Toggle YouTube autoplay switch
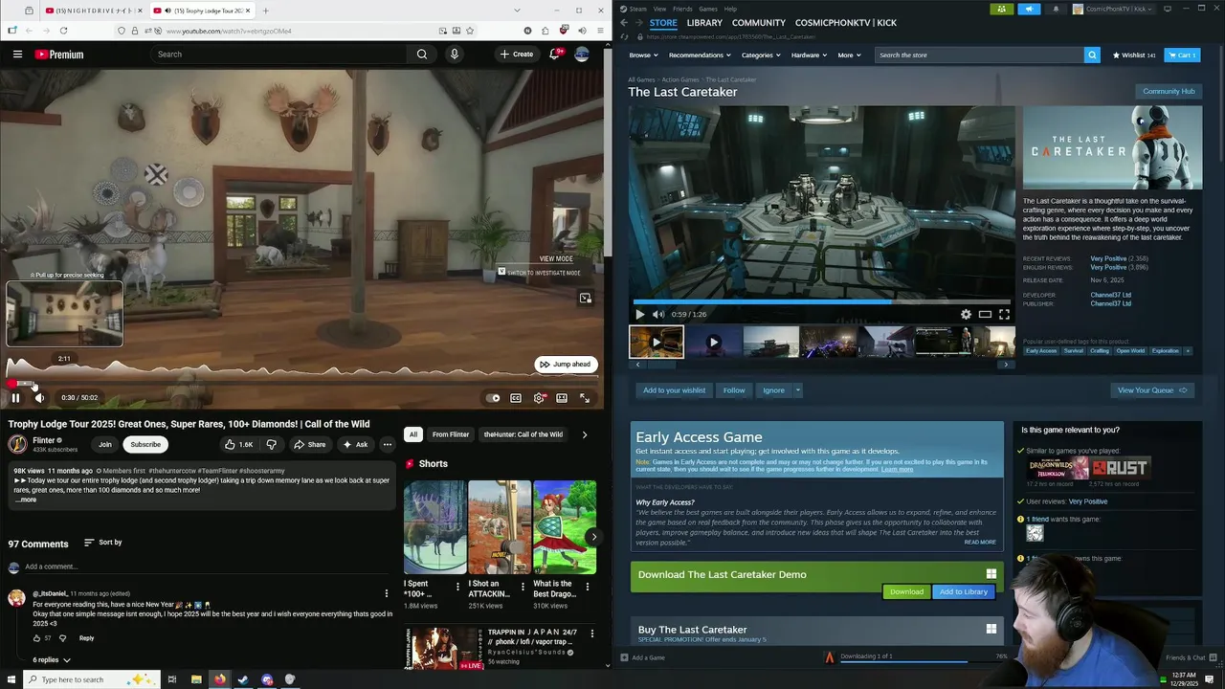1225x689 pixels. coord(493,398)
